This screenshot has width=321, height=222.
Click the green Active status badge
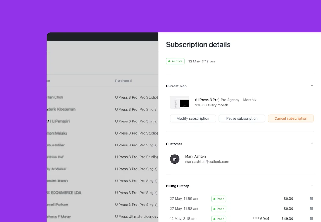[175, 61]
